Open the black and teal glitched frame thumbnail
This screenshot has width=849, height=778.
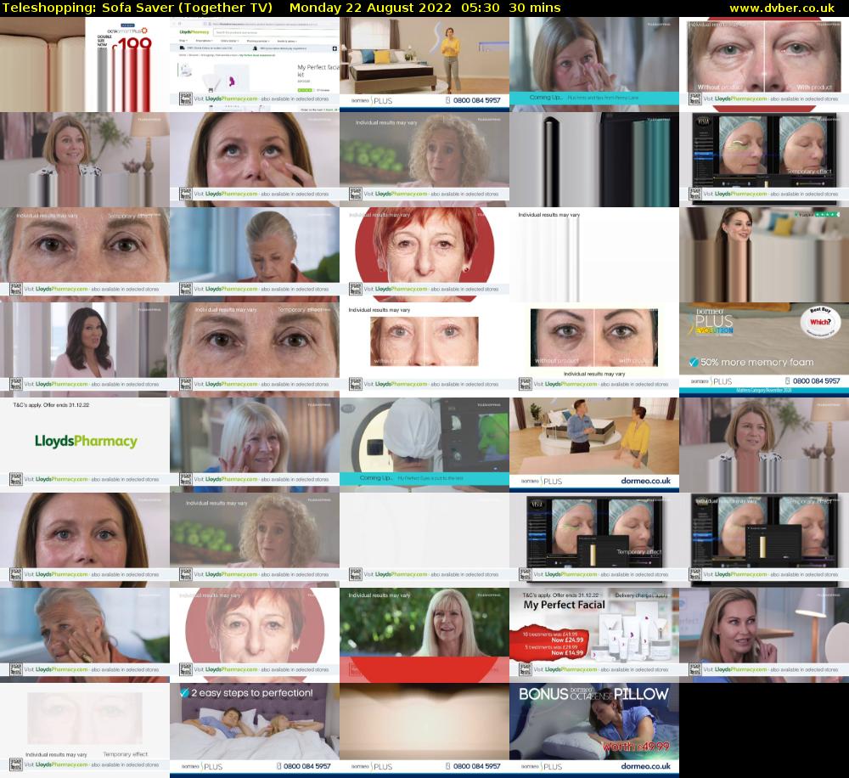[594, 160]
